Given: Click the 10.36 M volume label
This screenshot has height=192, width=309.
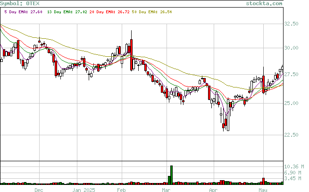Looking at the screenshot, I should [x=294, y=167].
